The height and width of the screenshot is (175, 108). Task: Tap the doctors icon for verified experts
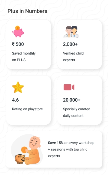click(71, 31)
